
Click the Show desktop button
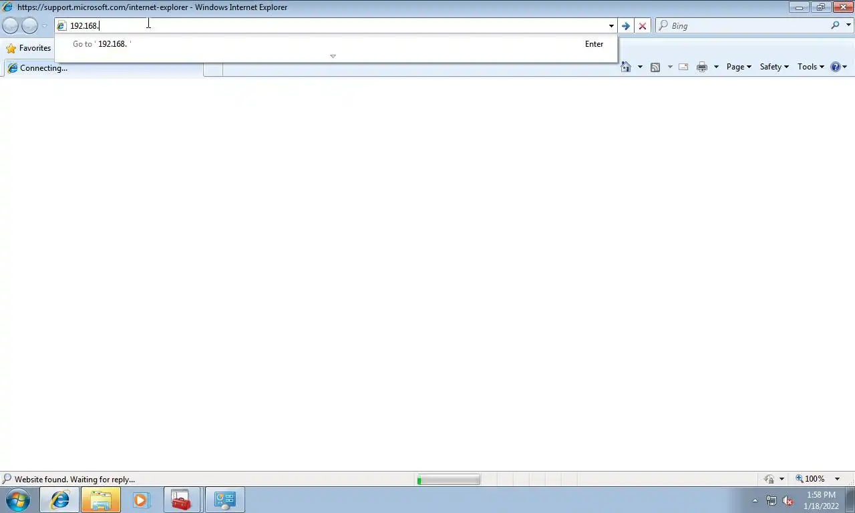click(x=850, y=500)
